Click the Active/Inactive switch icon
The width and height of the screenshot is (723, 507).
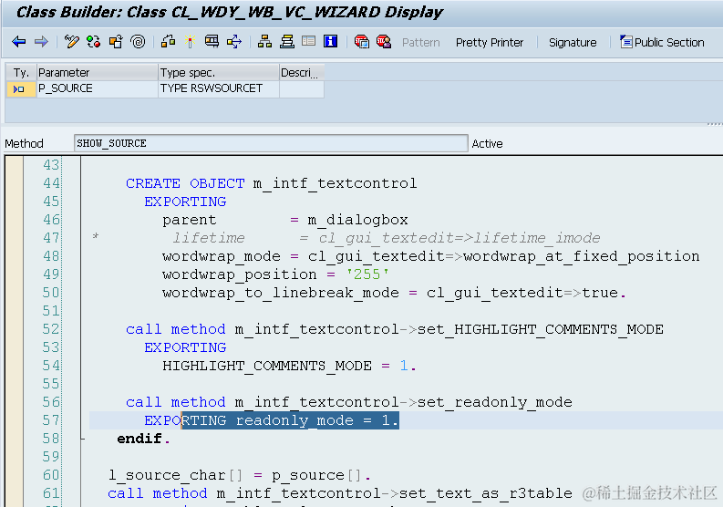tap(94, 42)
